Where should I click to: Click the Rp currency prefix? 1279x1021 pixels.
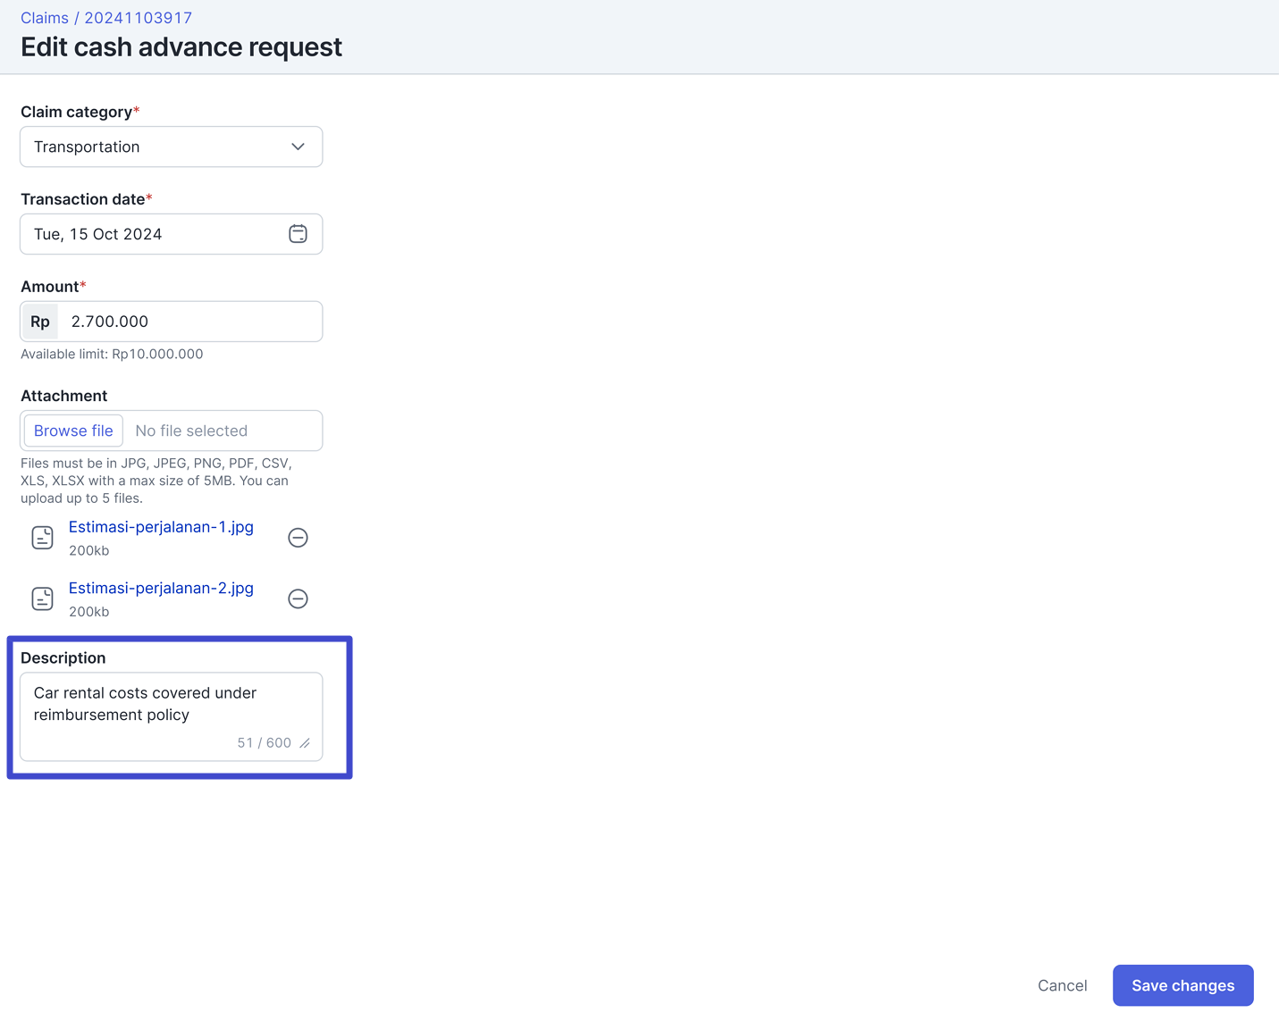coord(40,322)
